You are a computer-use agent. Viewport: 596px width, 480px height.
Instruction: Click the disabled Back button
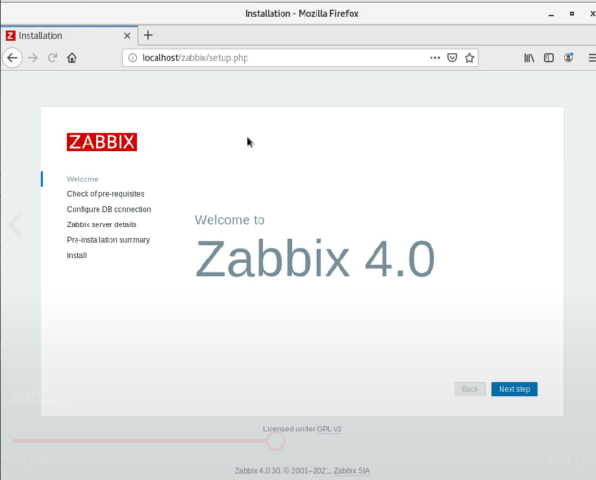470,389
